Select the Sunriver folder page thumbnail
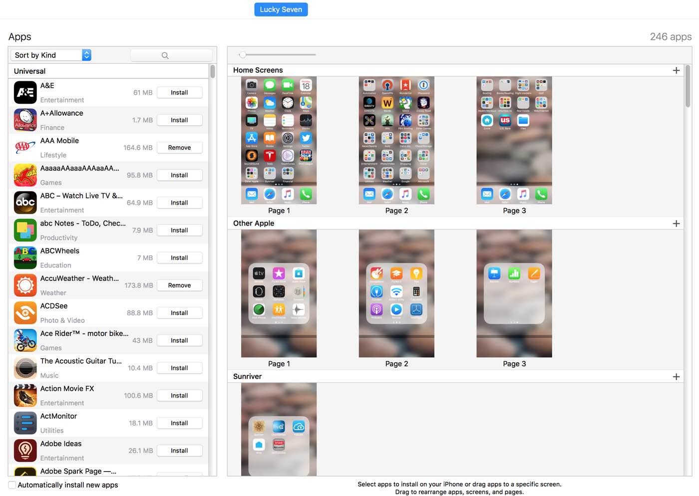Viewport: 699px width, 496px height. point(279,429)
